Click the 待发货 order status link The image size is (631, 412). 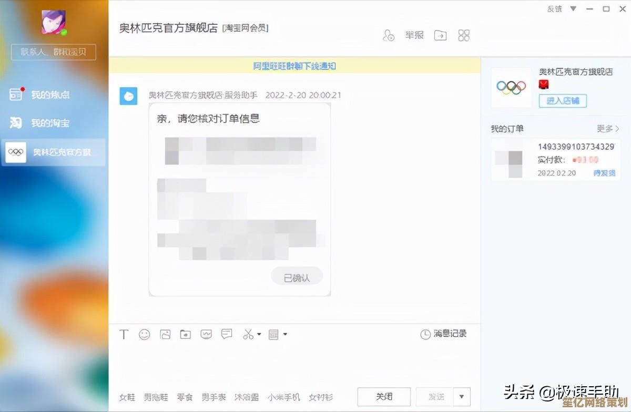(604, 173)
